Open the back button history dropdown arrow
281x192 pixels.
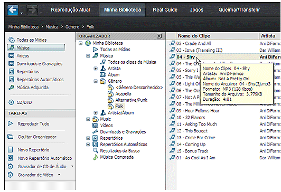[22, 13]
